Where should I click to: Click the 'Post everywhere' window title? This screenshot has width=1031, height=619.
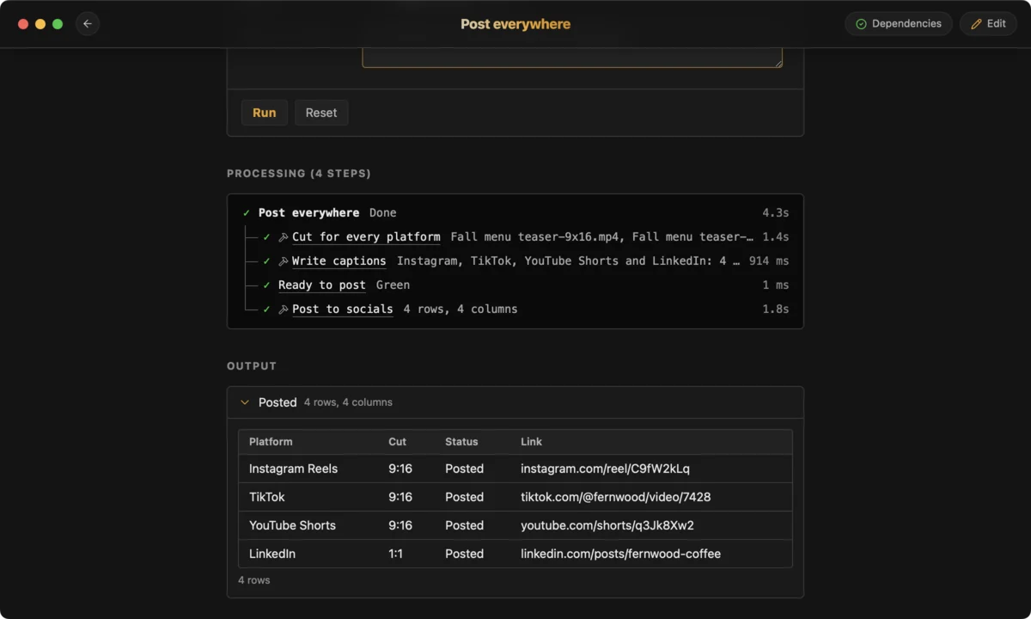(x=515, y=24)
